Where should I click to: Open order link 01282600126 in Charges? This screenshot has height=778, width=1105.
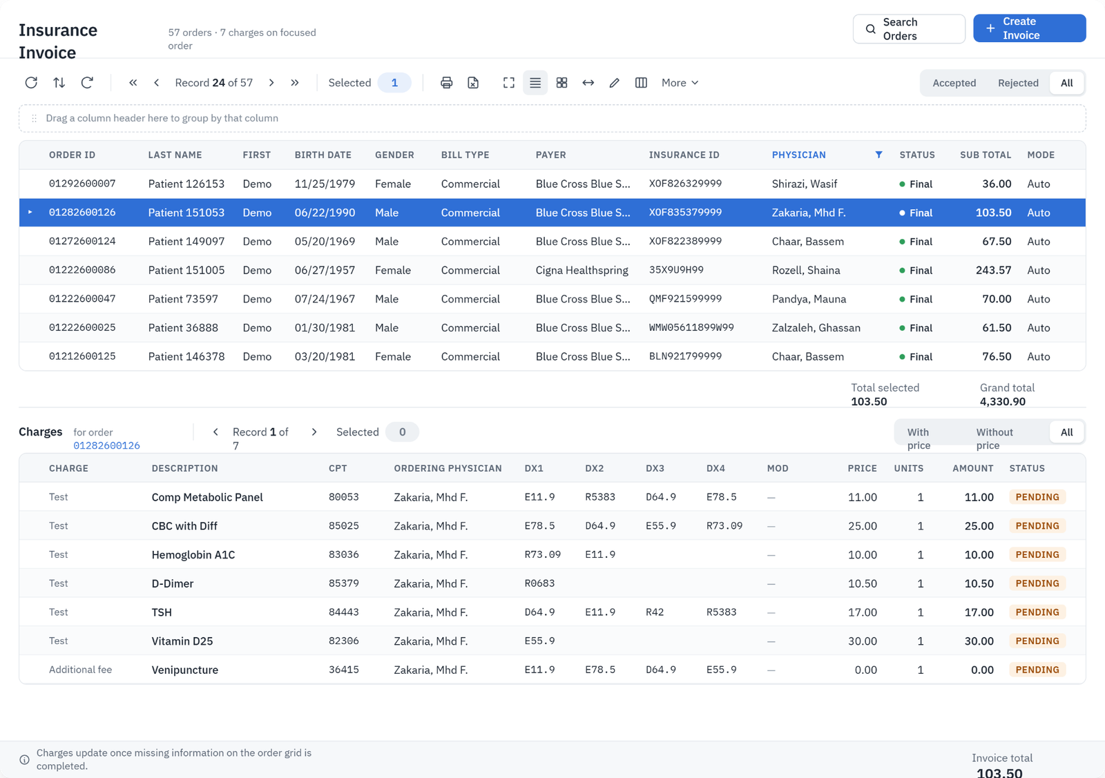point(107,446)
